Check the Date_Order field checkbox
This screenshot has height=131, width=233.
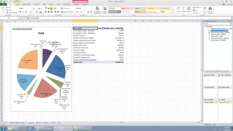point(209,36)
